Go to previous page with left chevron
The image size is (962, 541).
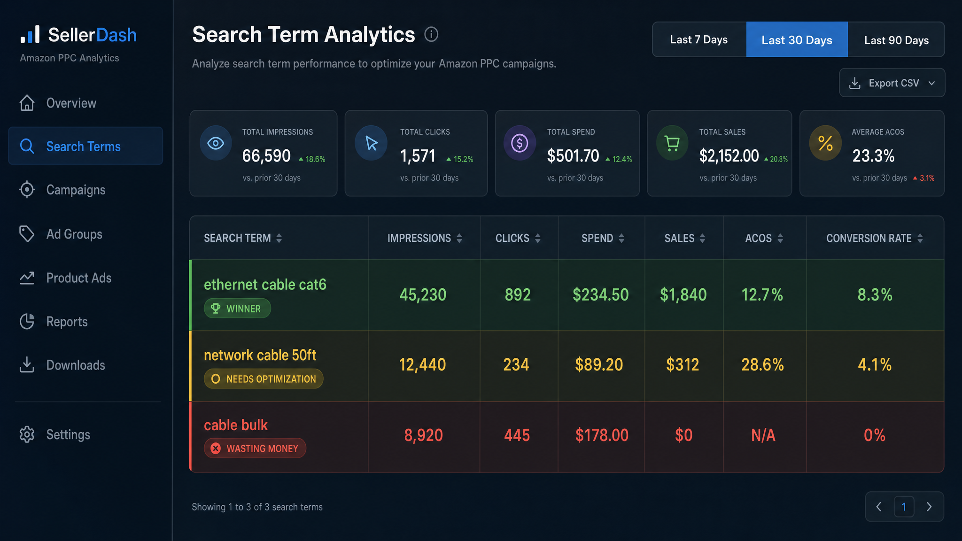click(x=879, y=507)
